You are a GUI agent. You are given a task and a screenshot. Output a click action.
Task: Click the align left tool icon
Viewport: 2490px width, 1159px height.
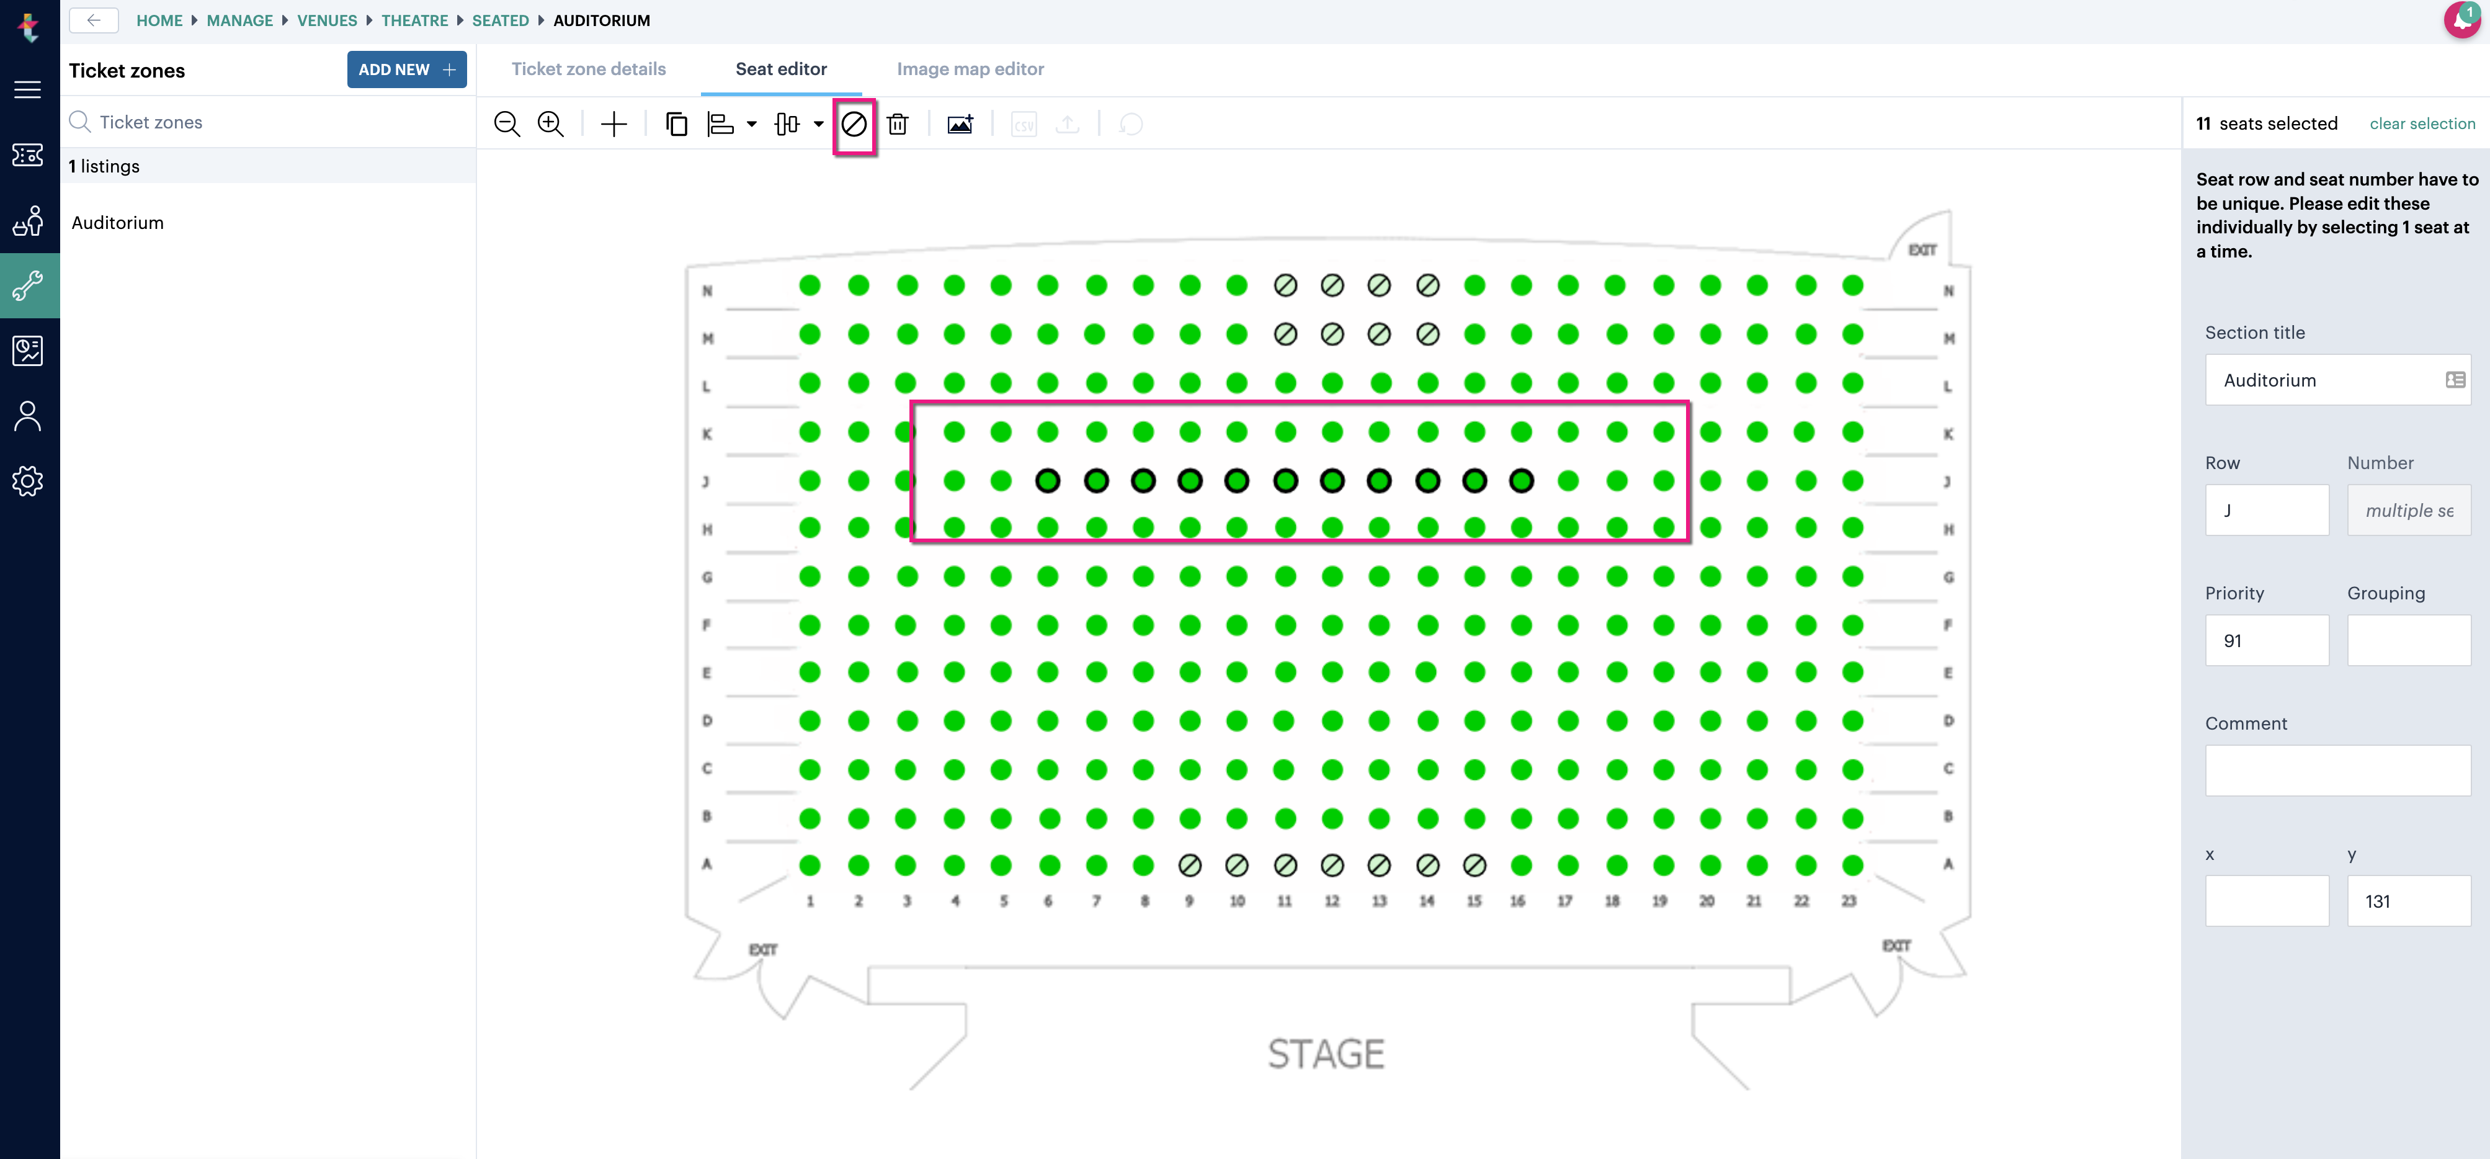coord(721,123)
